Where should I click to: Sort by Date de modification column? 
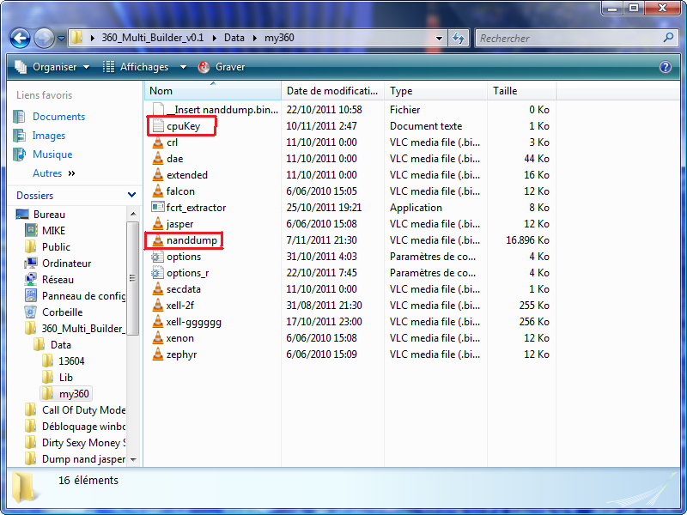pos(332,91)
